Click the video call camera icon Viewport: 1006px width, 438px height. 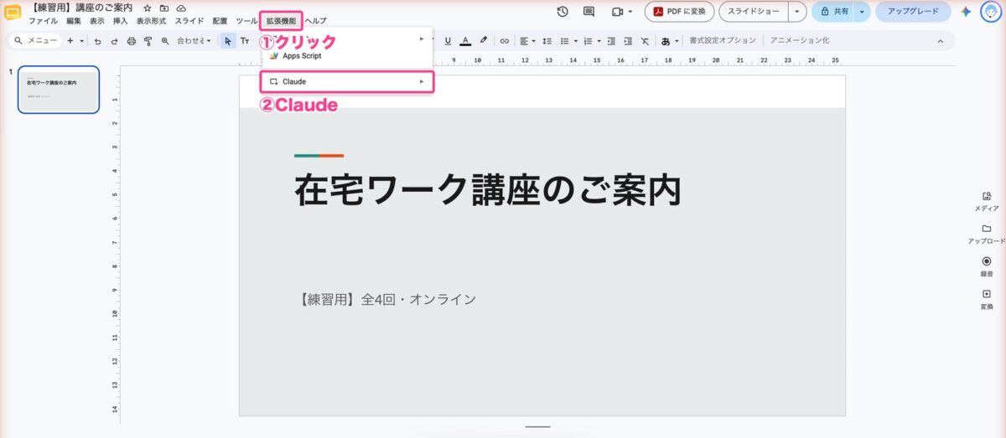[618, 12]
